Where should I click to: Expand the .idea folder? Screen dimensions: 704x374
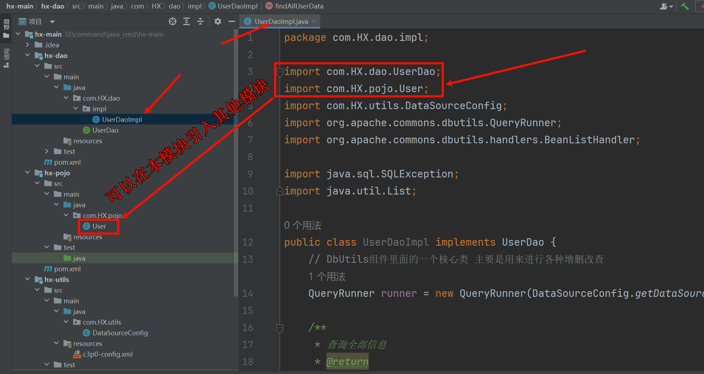(x=28, y=45)
